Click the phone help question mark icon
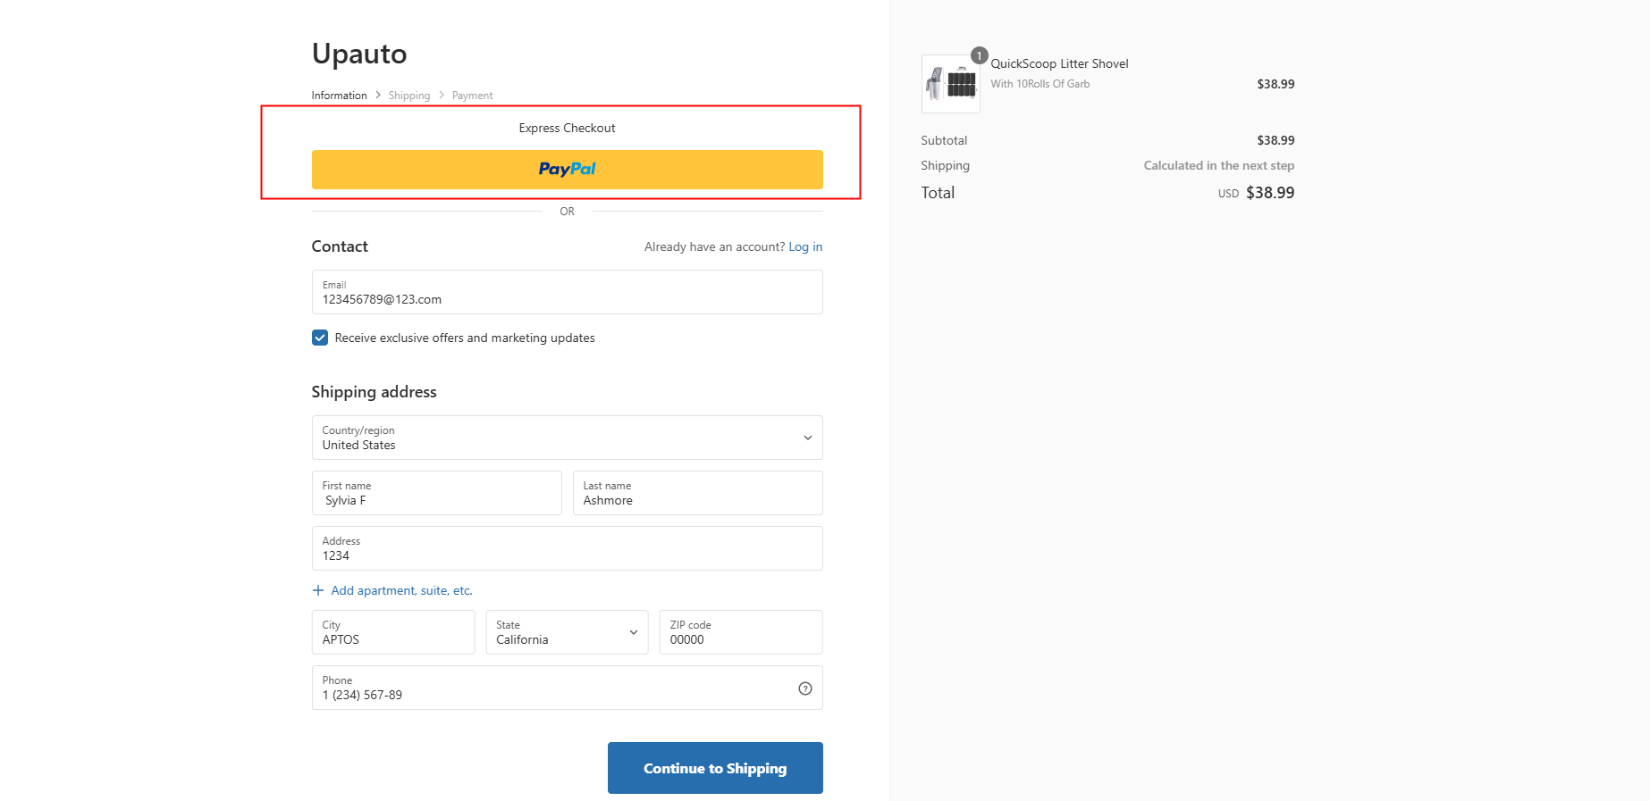 point(804,688)
